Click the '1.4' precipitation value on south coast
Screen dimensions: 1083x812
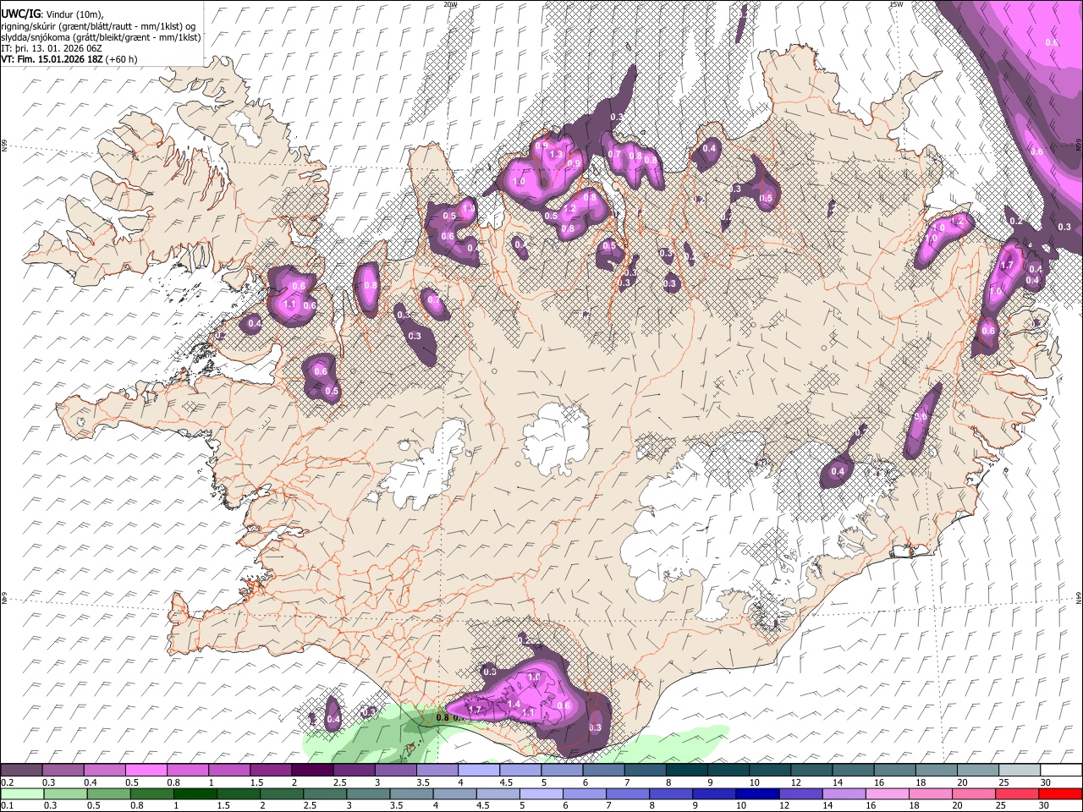click(x=514, y=704)
